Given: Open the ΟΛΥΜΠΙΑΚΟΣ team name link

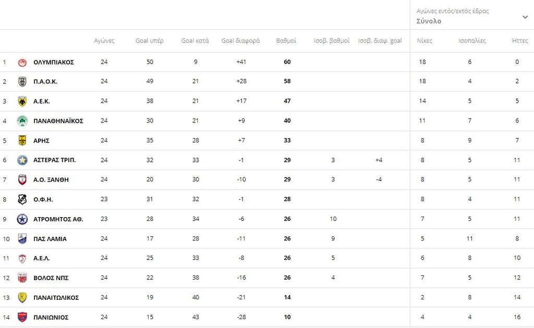Looking at the screenshot, I should (x=54, y=62).
